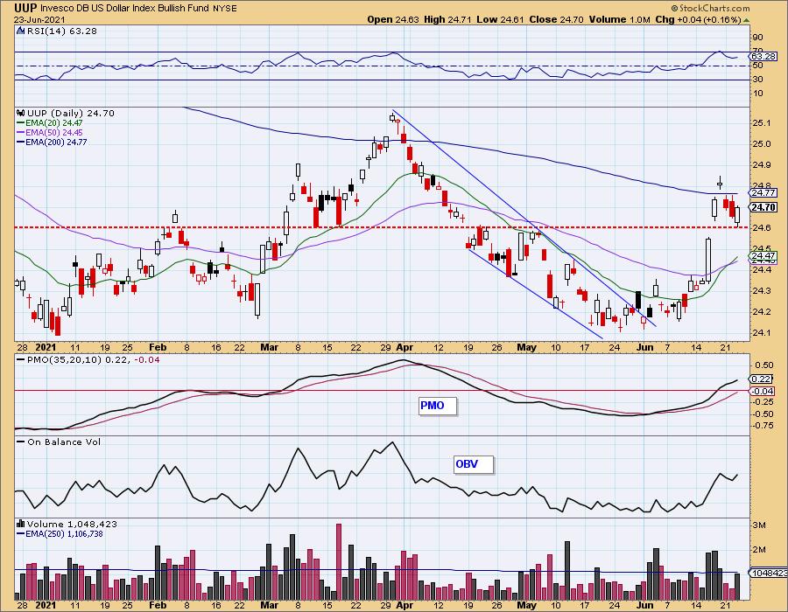Click the 24.6 price axis label

(763, 227)
